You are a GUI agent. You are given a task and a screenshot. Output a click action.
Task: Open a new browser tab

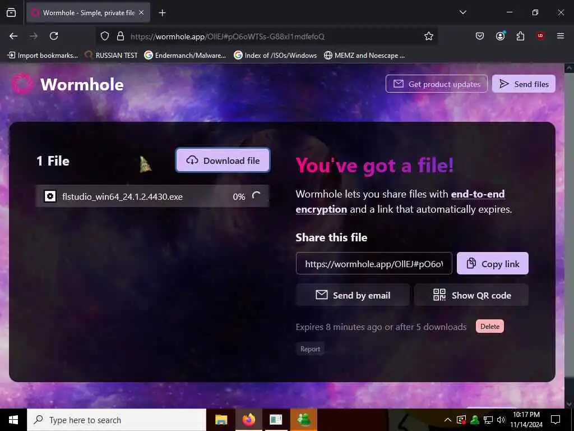click(x=162, y=13)
